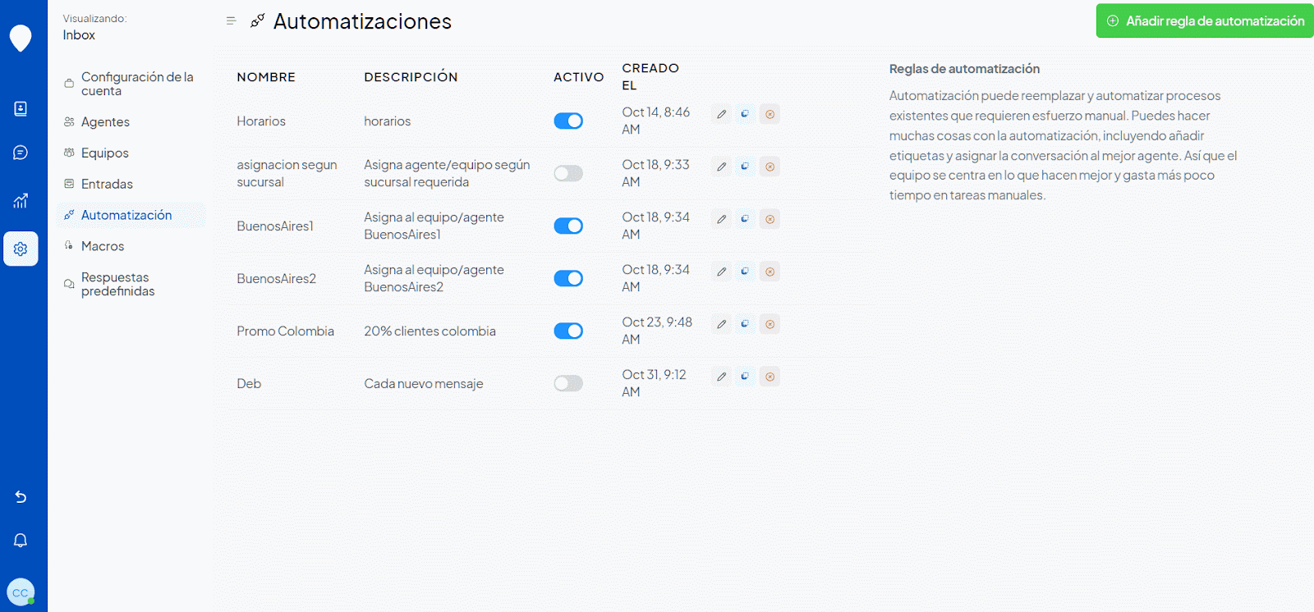This screenshot has height=612, width=1314.
Task: Click 'Oct 23, 9:48 AM' date cell
Action: point(657,331)
